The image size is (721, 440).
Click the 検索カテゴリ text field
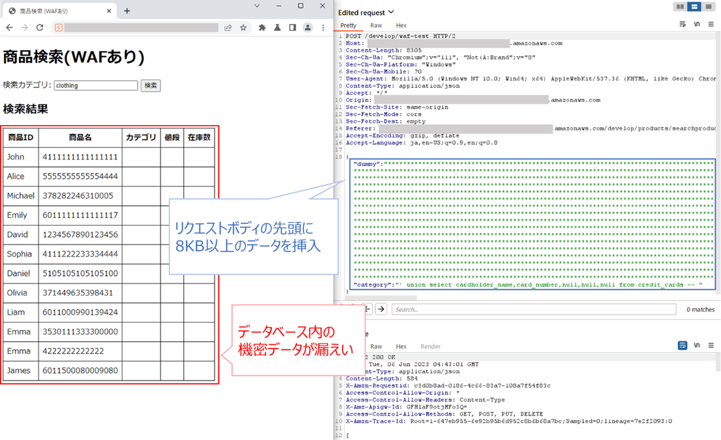point(95,85)
